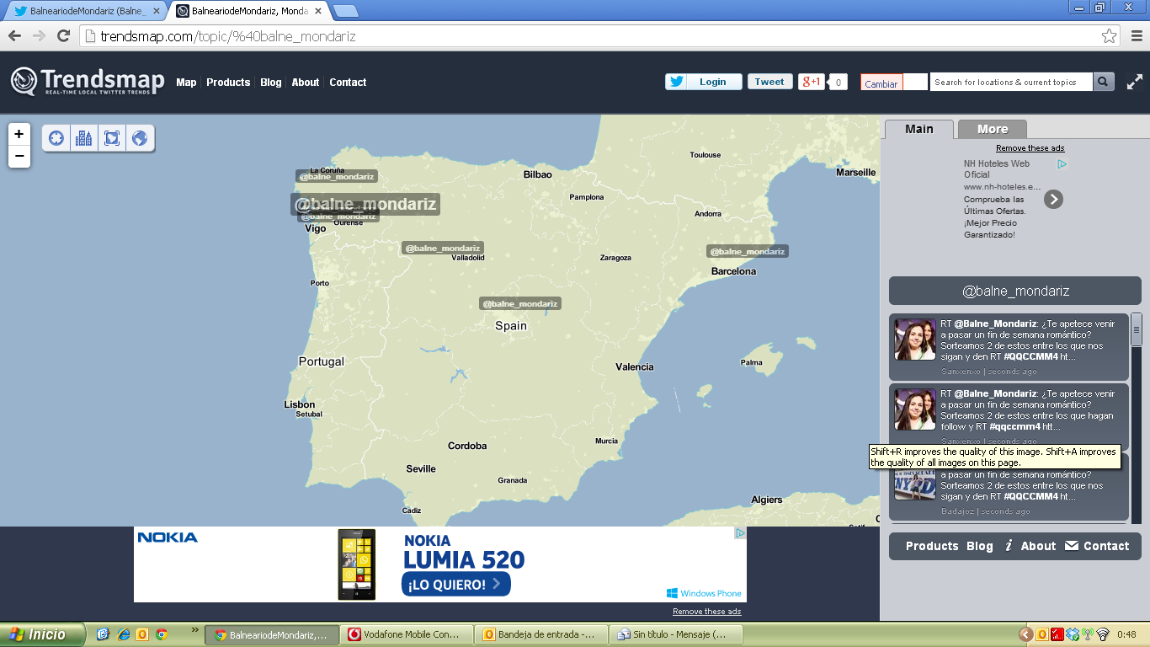The width and height of the screenshot is (1150, 647).
Task: Click the search magnifier button
Action: pos(1104,82)
